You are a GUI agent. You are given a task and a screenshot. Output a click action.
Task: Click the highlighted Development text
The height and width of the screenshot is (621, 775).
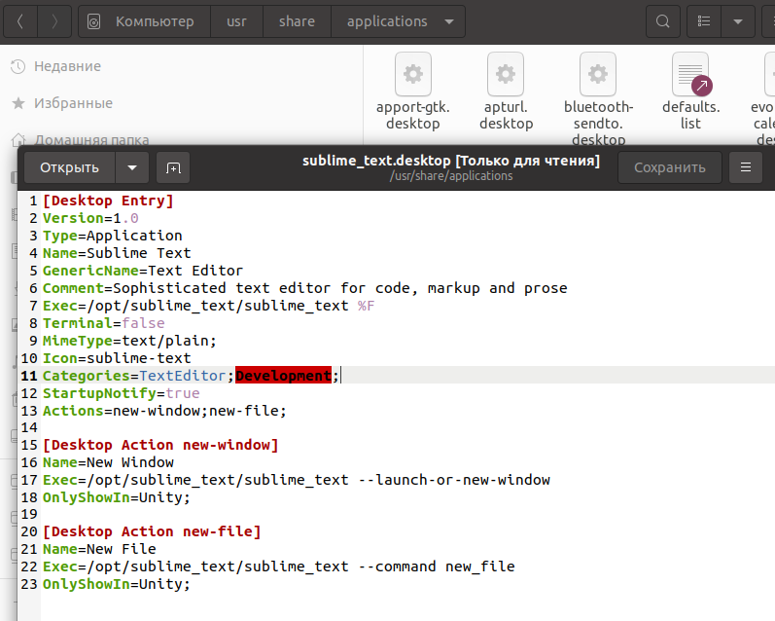pyautogui.click(x=283, y=376)
